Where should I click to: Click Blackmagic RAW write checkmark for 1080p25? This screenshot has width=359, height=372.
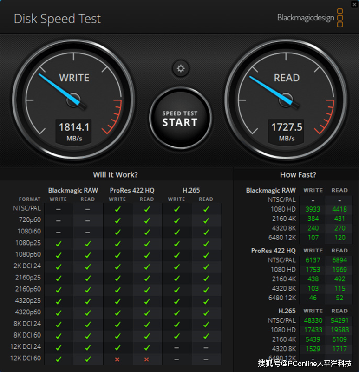pos(59,243)
